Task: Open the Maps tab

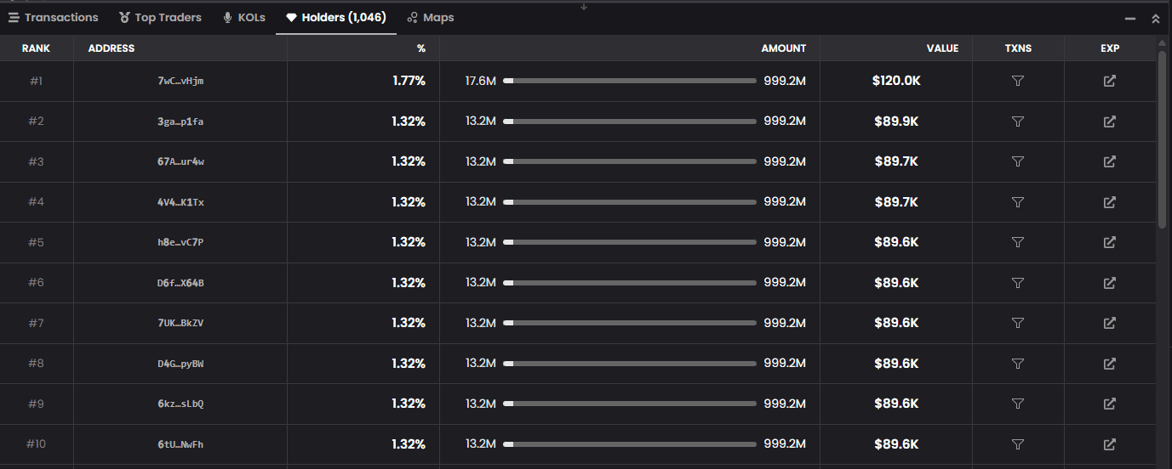Action: click(431, 17)
